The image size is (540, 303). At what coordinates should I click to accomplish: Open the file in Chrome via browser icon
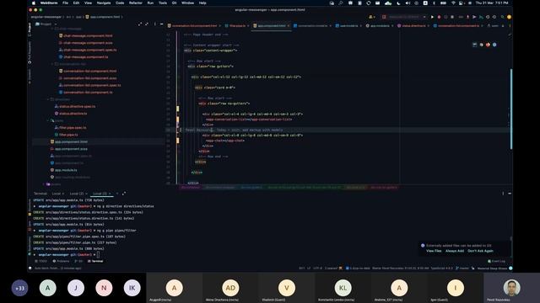click(482, 45)
